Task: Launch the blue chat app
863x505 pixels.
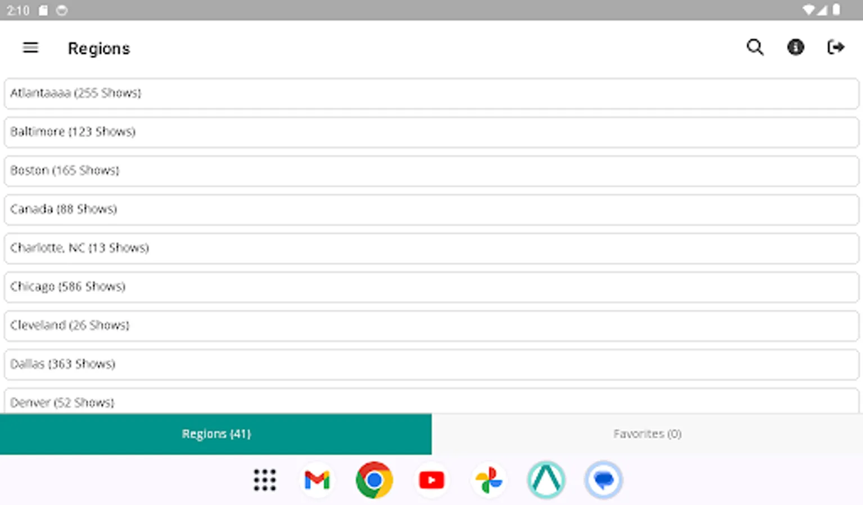Action: tap(603, 480)
